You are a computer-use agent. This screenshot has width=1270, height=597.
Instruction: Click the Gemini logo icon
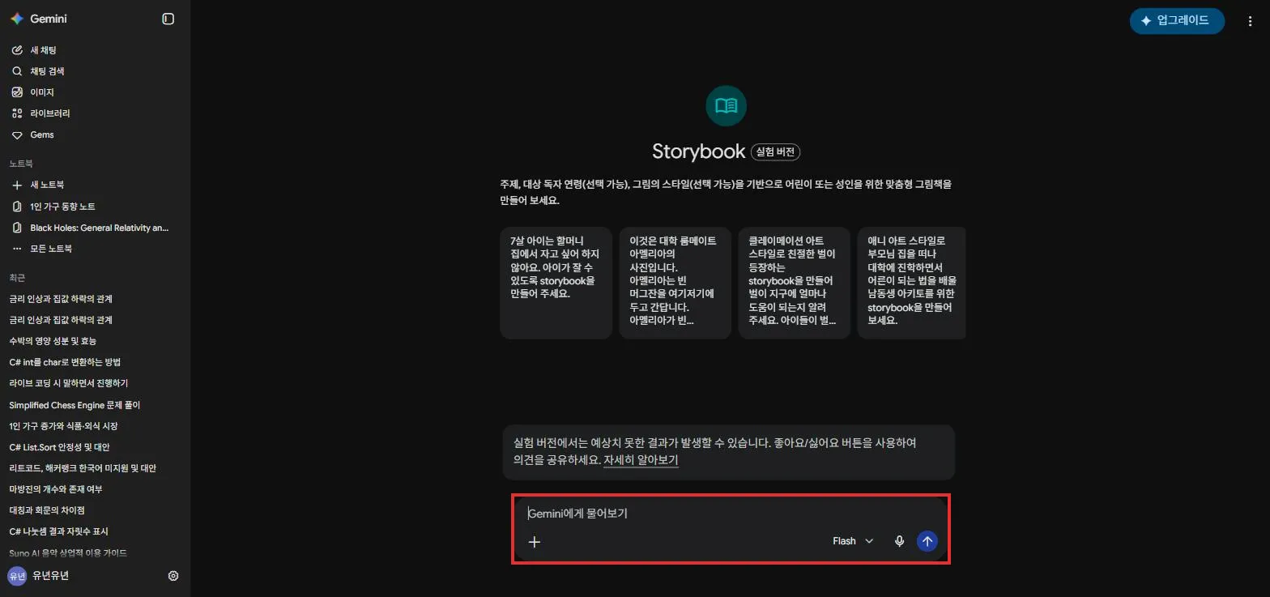coord(16,19)
